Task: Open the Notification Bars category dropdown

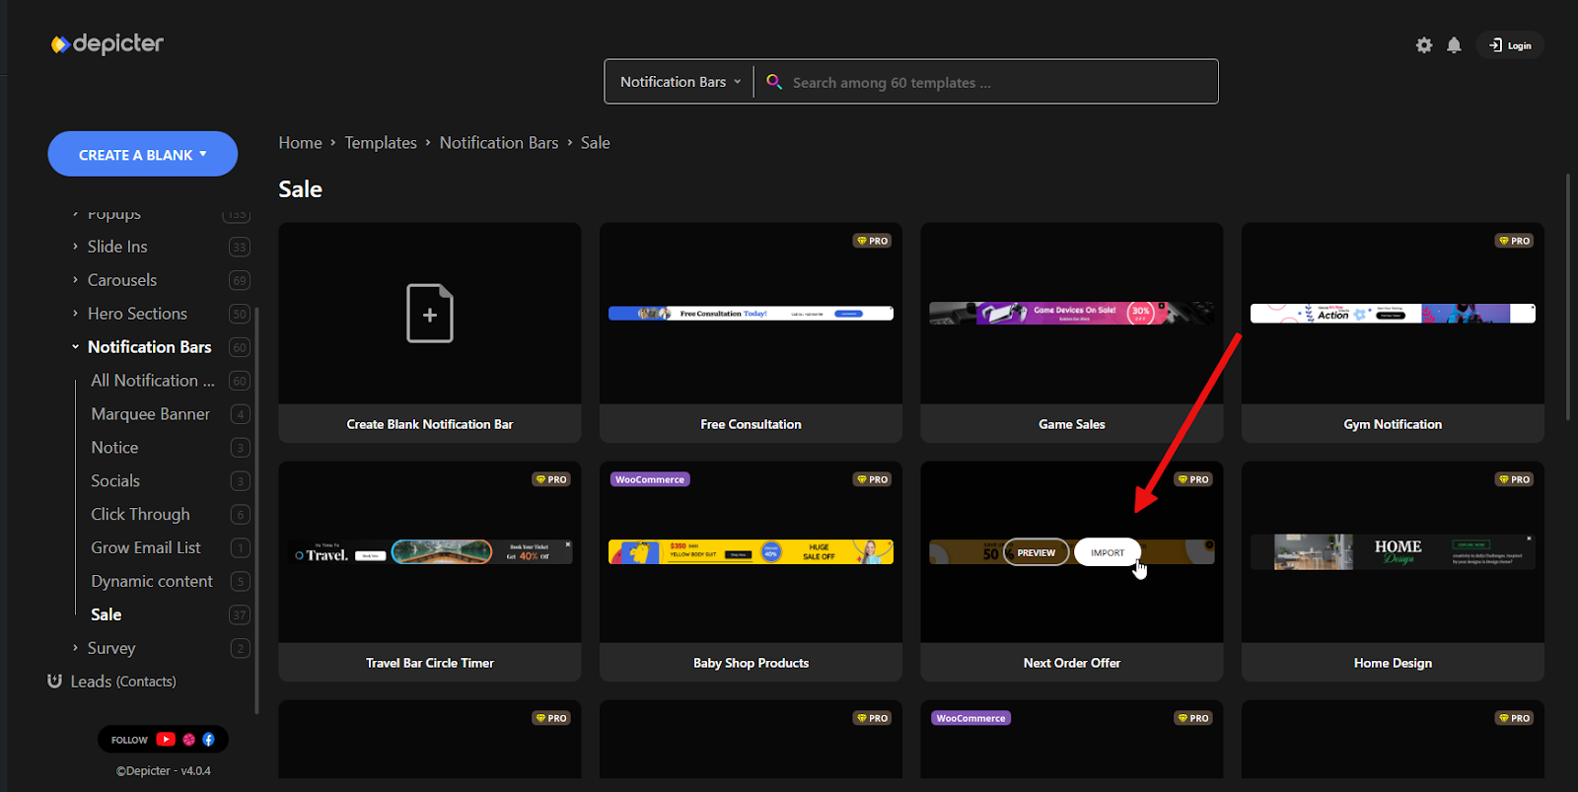Action: [680, 82]
